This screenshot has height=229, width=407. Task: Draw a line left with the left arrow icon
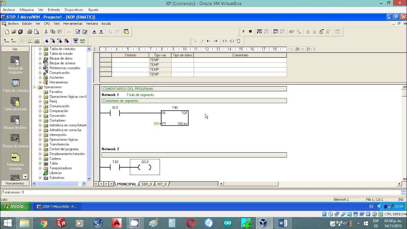coord(209,41)
